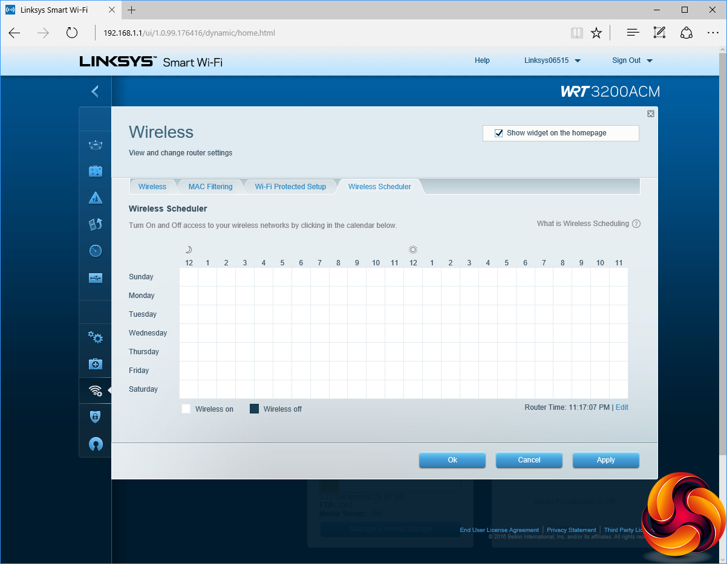The width and height of the screenshot is (727, 564).
Task: Click the 'What is Wireless Scheduling' text
Action: click(583, 224)
